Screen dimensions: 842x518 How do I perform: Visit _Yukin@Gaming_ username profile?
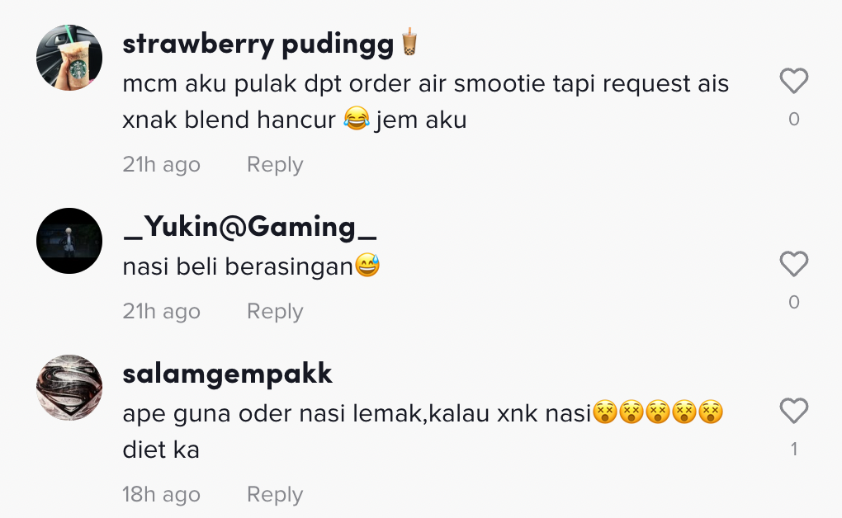tap(249, 227)
